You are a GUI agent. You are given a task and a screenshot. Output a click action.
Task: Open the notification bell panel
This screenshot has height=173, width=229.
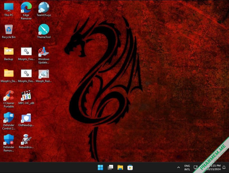tap(224, 167)
